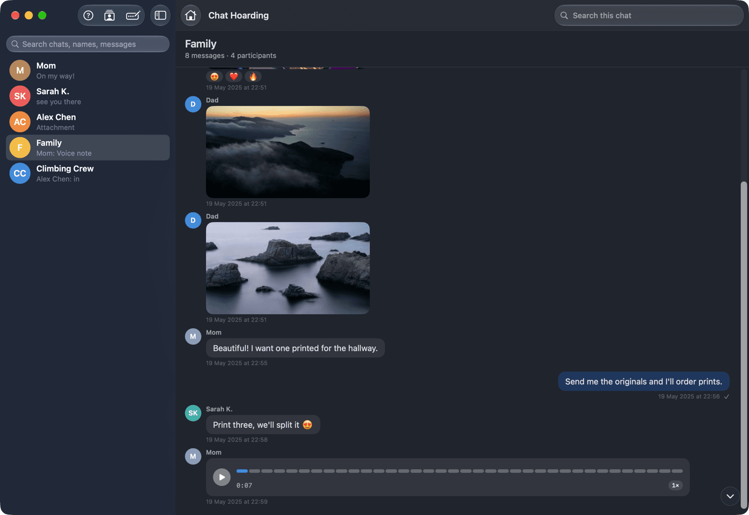Screen dimensions: 749x515
Task: Click the heart-eyes emoji reaction
Action: click(x=214, y=77)
